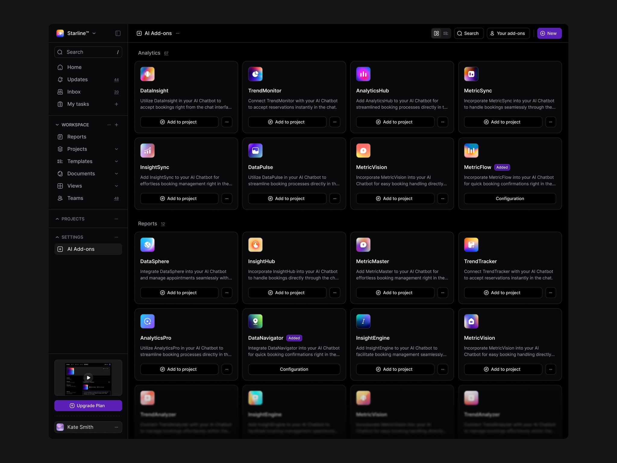Click the AnalyticsHub app icon
The width and height of the screenshot is (617, 463).
[x=363, y=74]
